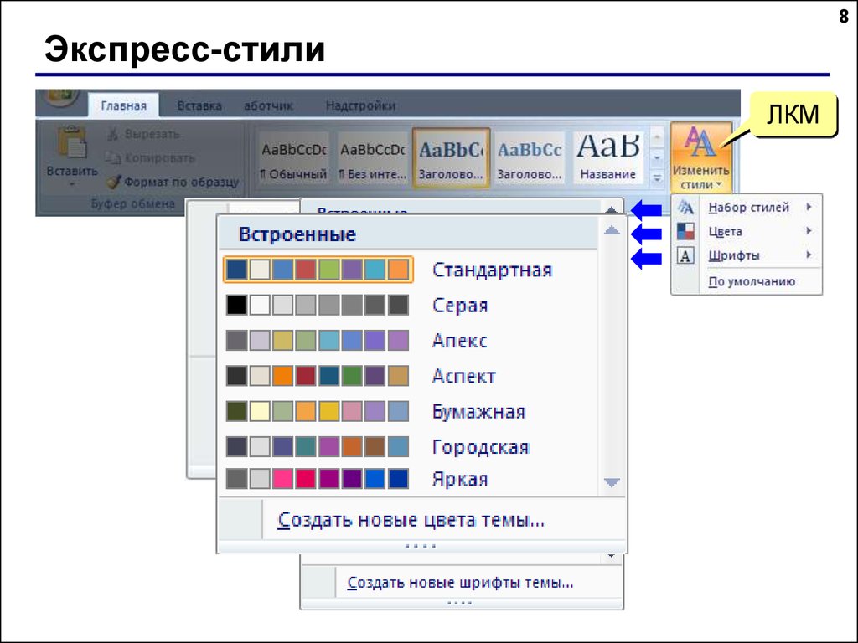The height and width of the screenshot is (643, 858).
Task: Click the Набор стилей submenu arrow
Action: point(809,208)
